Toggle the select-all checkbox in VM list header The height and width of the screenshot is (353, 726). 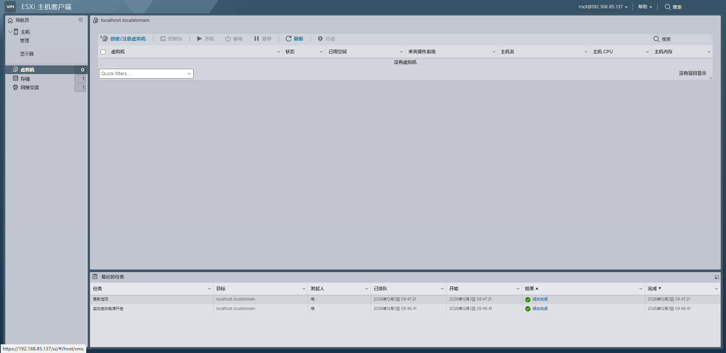point(102,51)
